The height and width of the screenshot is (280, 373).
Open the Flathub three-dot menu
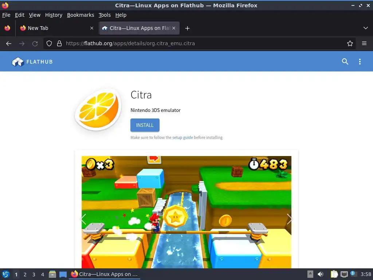(x=360, y=62)
